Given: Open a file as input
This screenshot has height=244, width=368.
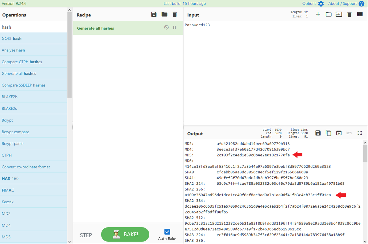Looking at the screenshot, I should [x=339, y=14].
